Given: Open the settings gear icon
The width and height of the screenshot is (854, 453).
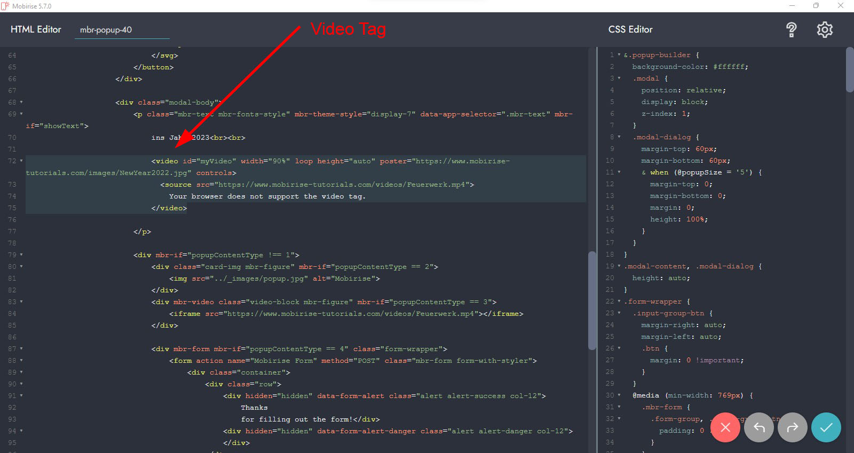Looking at the screenshot, I should click(x=825, y=30).
